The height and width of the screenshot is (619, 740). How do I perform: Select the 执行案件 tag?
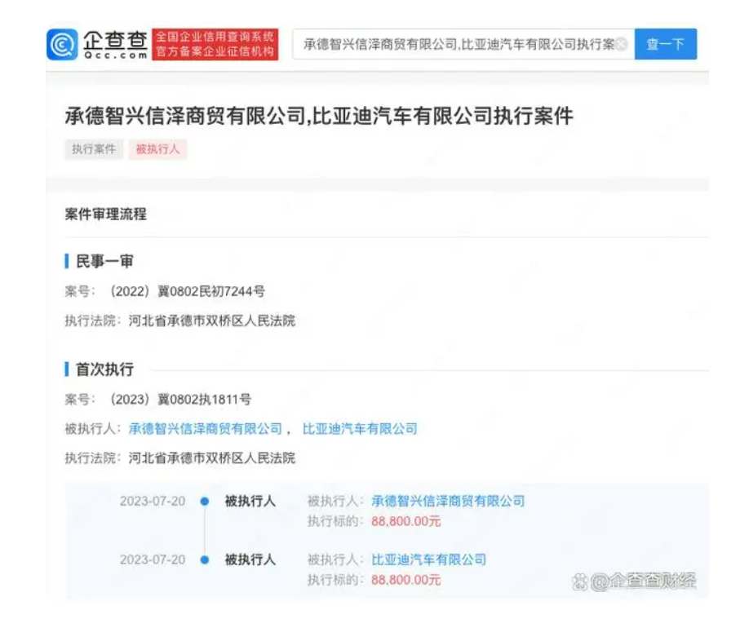pyautogui.click(x=93, y=149)
